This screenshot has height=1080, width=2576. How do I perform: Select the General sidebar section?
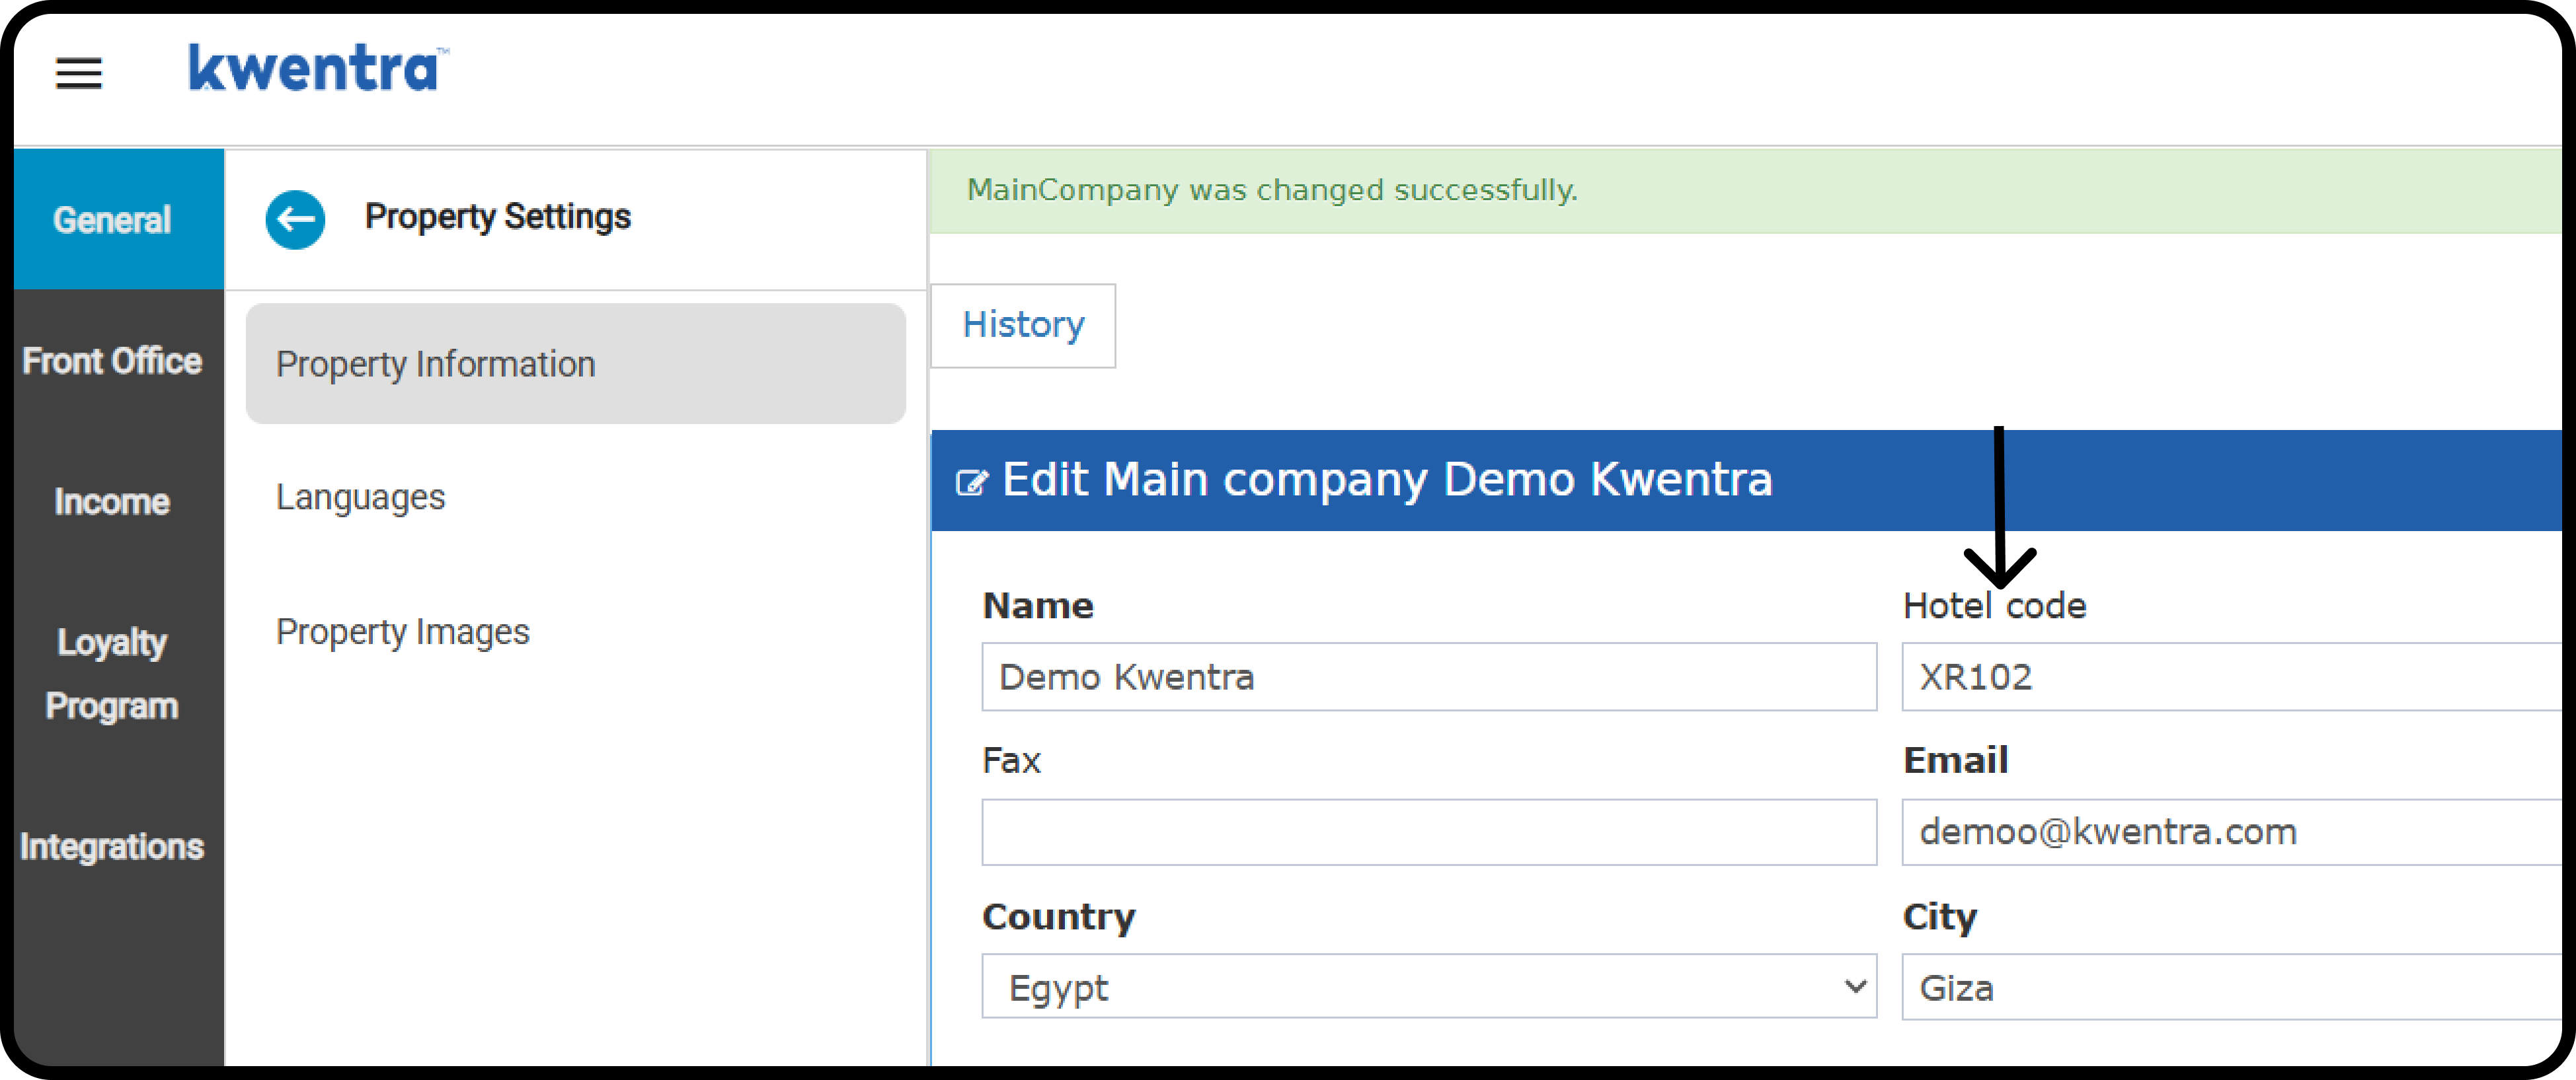112,220
